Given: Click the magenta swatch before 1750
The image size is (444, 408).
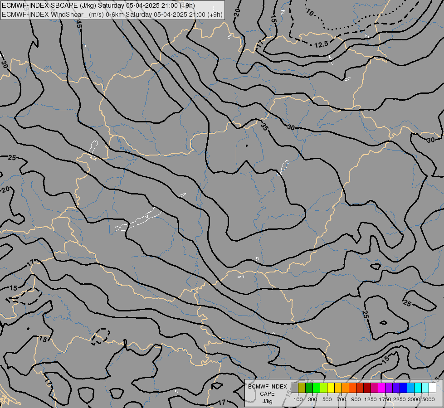Looking at the screenshot, I should pos(381,388).
